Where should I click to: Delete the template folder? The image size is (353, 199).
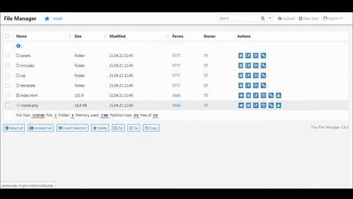pyautogui.click(x=240, y=85)
